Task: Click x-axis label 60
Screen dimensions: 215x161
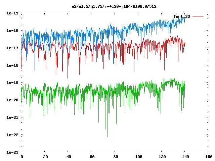Action: coord(92,157)
